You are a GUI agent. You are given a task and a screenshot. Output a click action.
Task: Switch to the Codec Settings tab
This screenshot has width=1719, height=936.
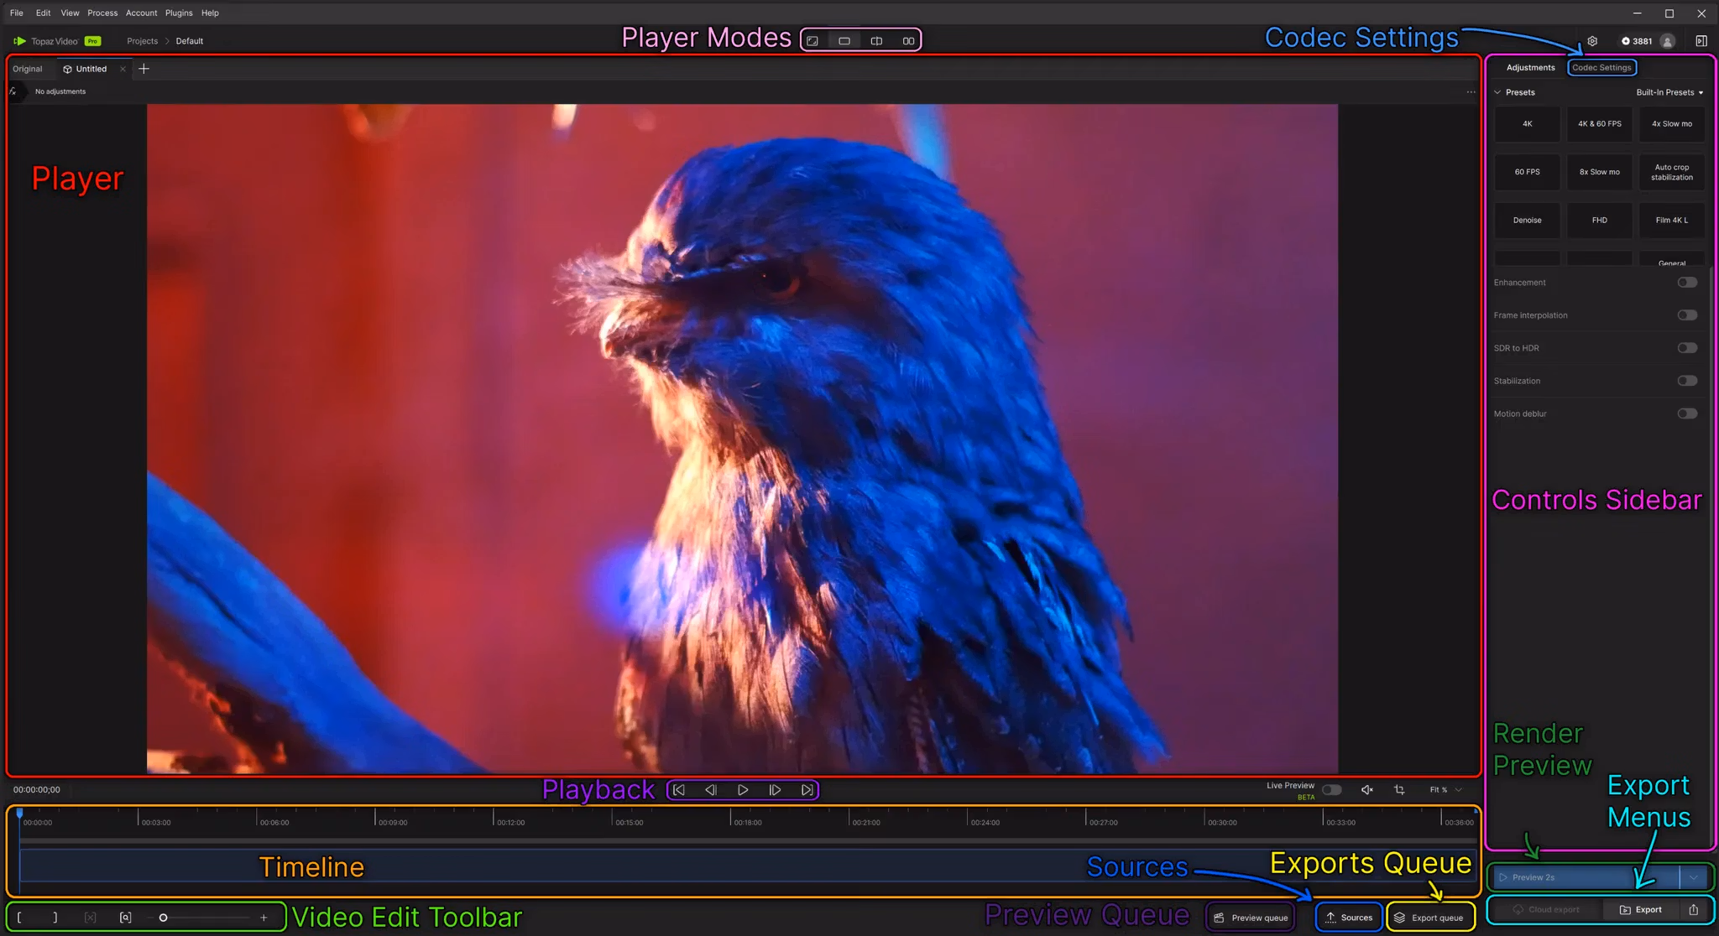(x=1601, y=68)
